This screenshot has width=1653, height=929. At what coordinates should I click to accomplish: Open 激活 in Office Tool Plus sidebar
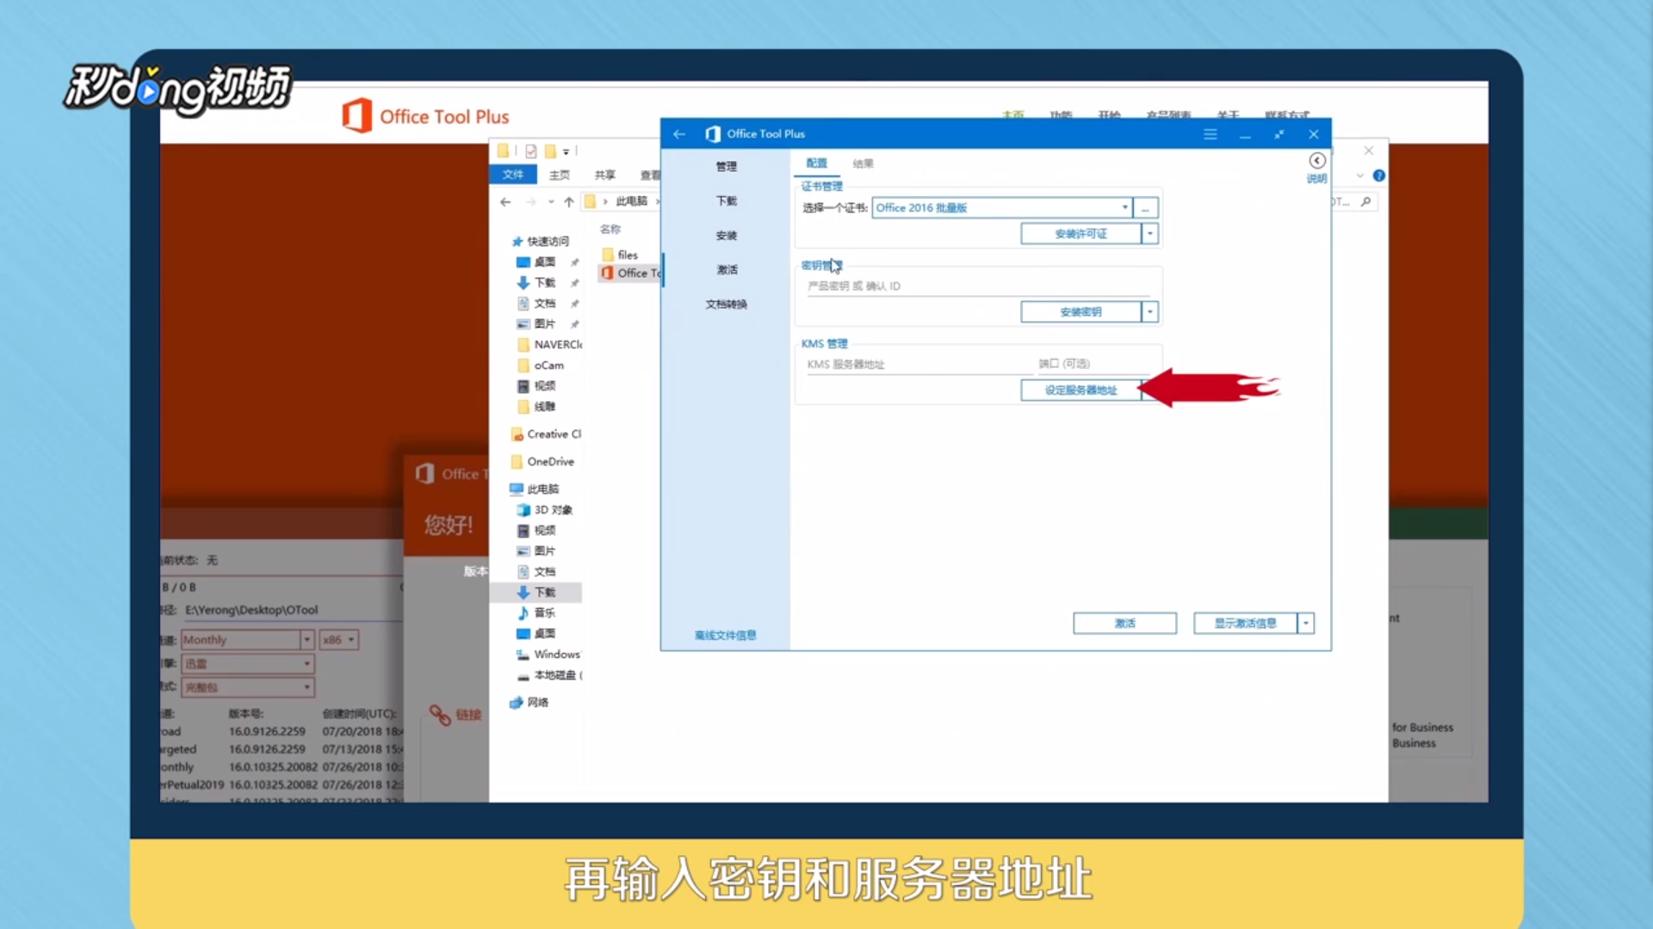727,270
